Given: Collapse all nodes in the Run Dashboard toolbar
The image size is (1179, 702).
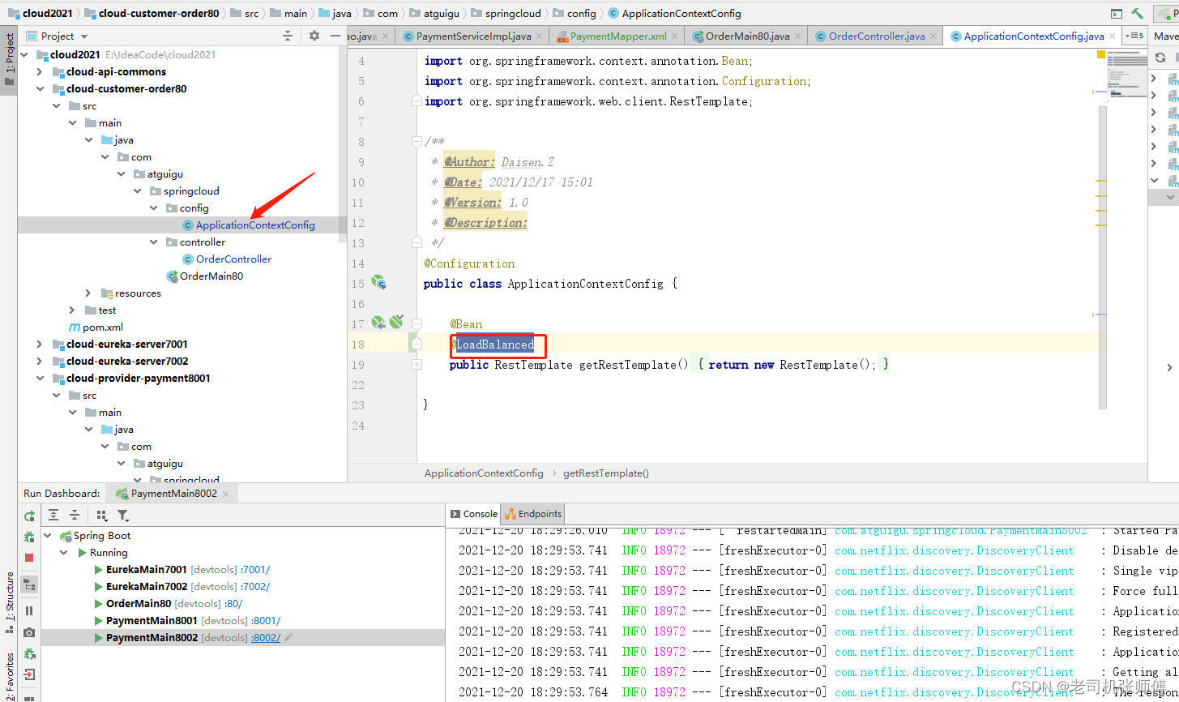Looking at the screenshot, I should pos(75,515).
